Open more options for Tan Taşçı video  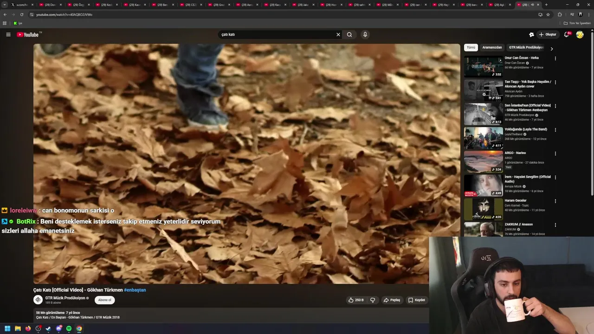pos(555,82)
